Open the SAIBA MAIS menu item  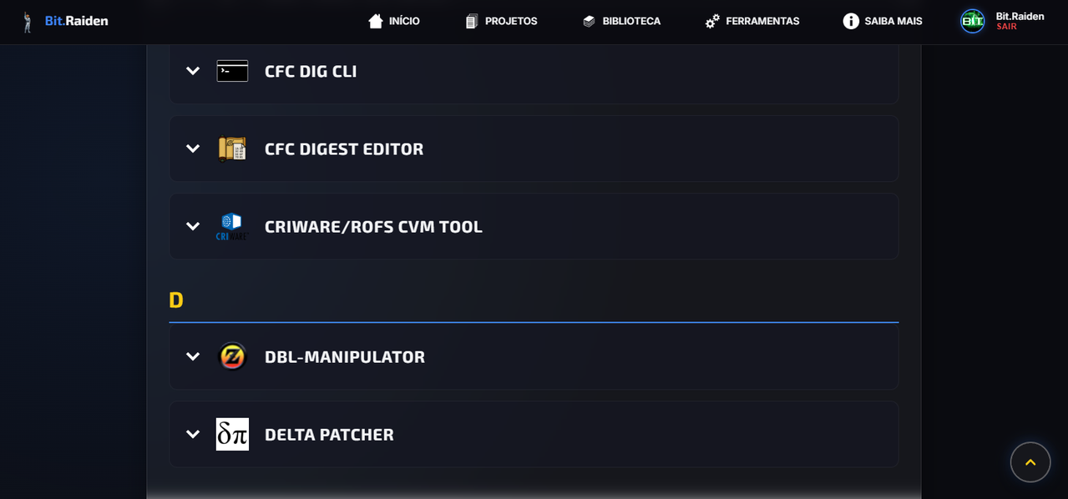pyautogui.click(x=883, y=21)
